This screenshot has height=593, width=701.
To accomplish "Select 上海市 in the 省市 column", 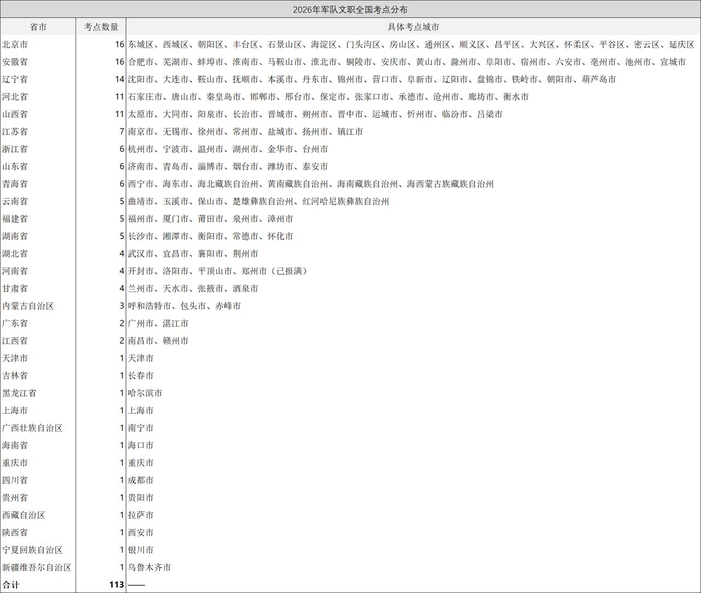I will (15, 410).
